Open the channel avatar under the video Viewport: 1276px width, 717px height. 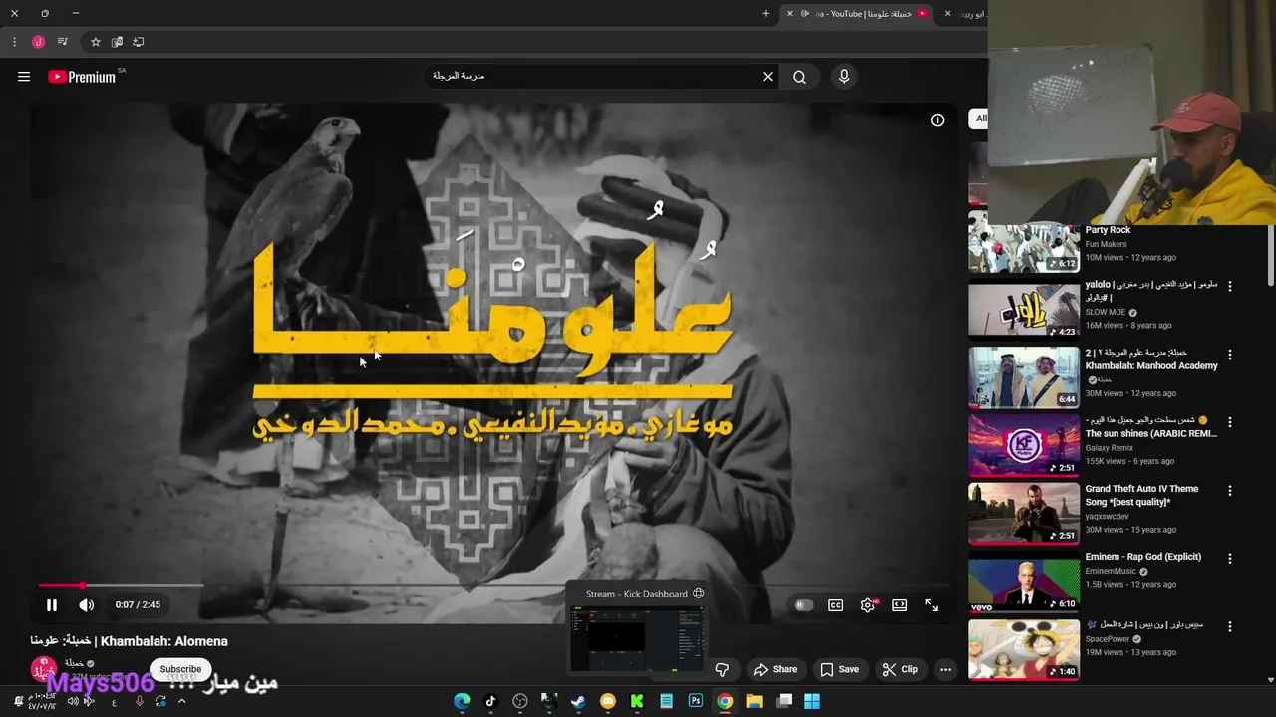(43, 669)
